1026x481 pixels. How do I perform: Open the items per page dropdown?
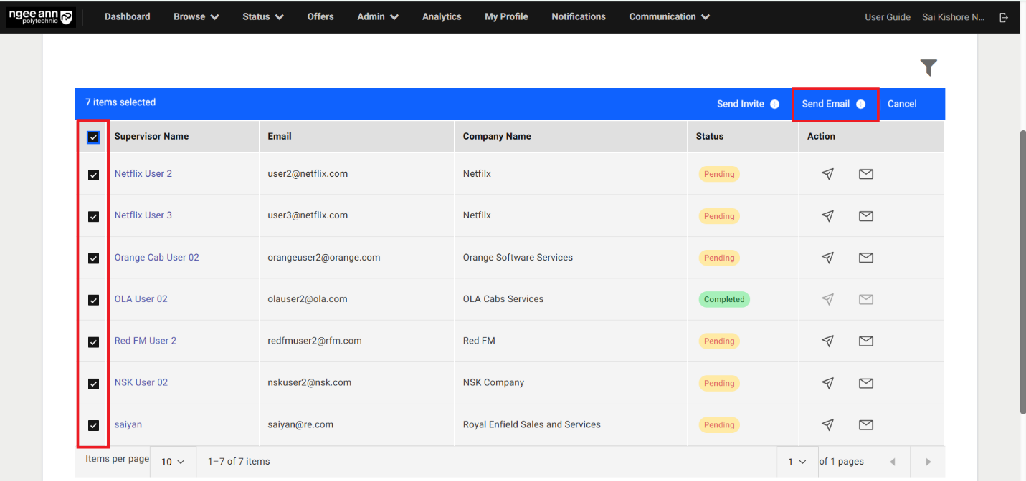pyautogui.click(x=173, y=462)
